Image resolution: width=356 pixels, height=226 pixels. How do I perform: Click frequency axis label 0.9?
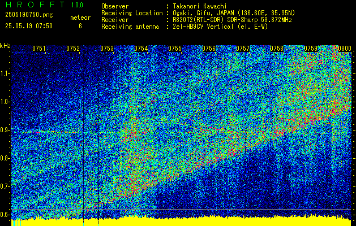click(4, 130)
